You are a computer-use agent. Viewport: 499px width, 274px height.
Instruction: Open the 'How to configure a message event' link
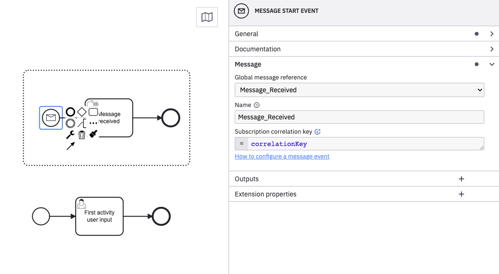tap(282, 156)
